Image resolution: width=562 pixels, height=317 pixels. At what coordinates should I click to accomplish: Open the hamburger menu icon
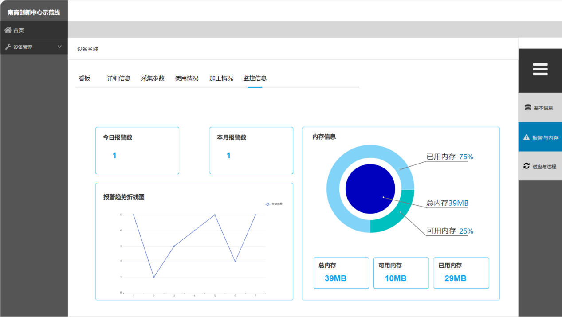[540, 70]
